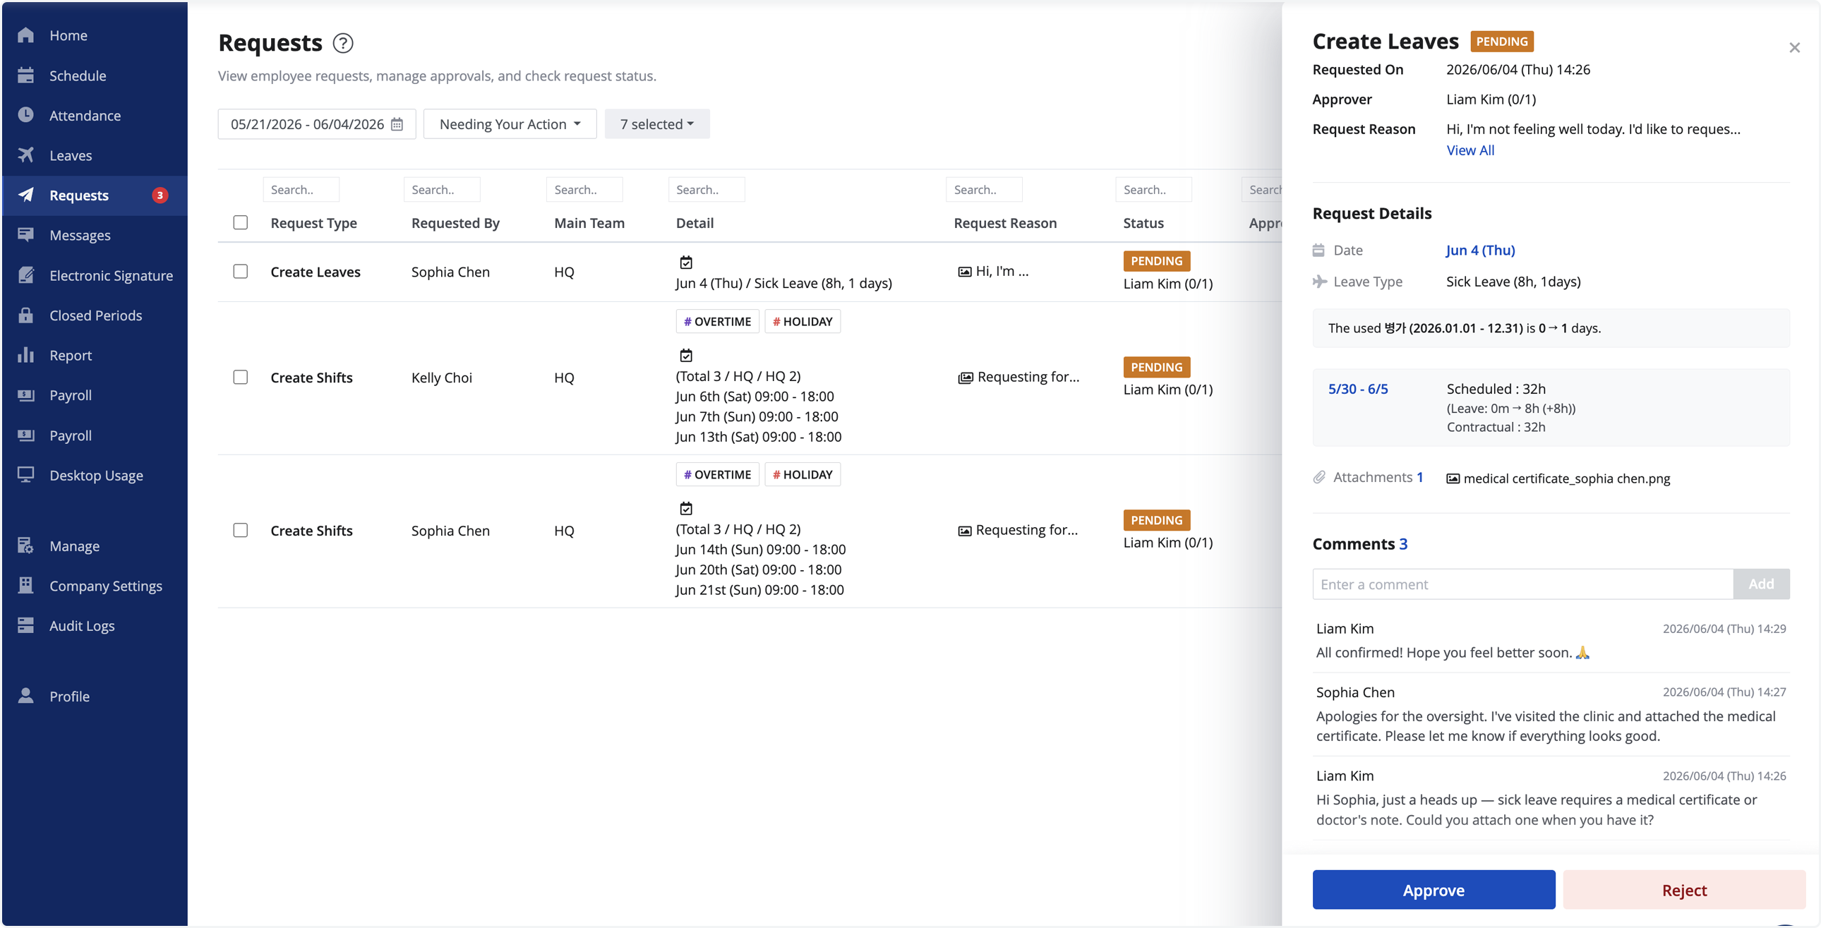Open the Needing Your Action dropdown
The height and width of the screenshot is (928, 1821).
(x=510, y=124)
